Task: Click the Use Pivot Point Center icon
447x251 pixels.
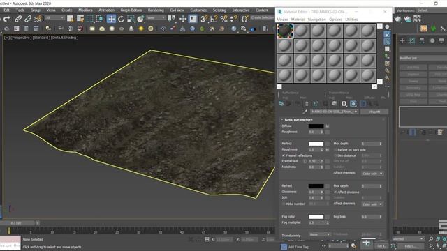Action: click(x=172, y=19)
